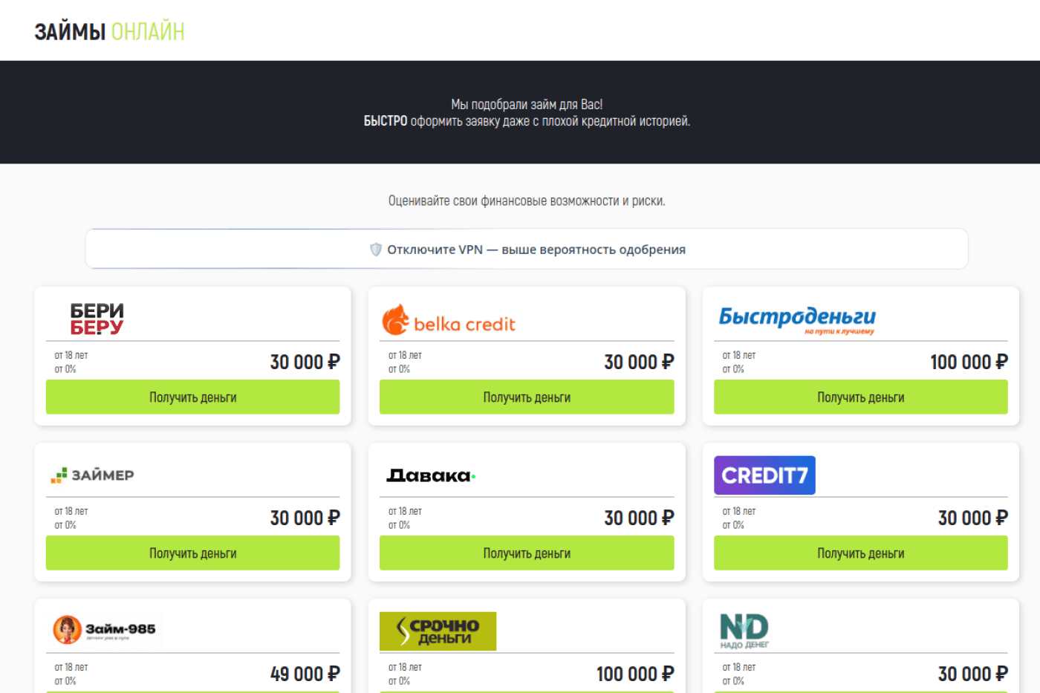The image size is (1040, 693).
Task: Click от 18 лет on ЗАЙМЕР card
Action: tap(71, 511)
